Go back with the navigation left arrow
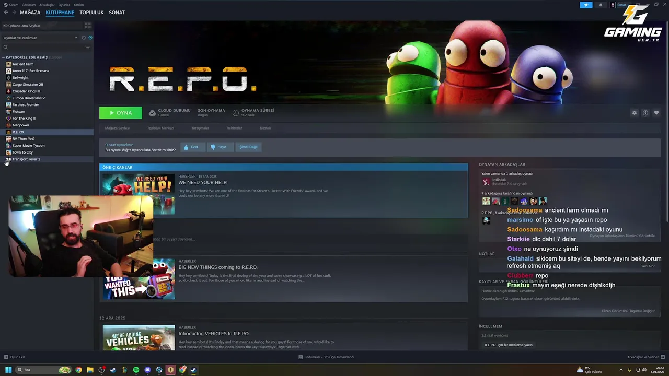669x376 pixels. tap(6, 13)
